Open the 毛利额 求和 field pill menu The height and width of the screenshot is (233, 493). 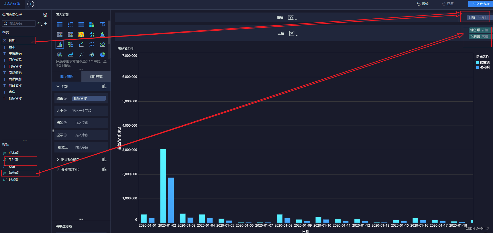(480, 37)
